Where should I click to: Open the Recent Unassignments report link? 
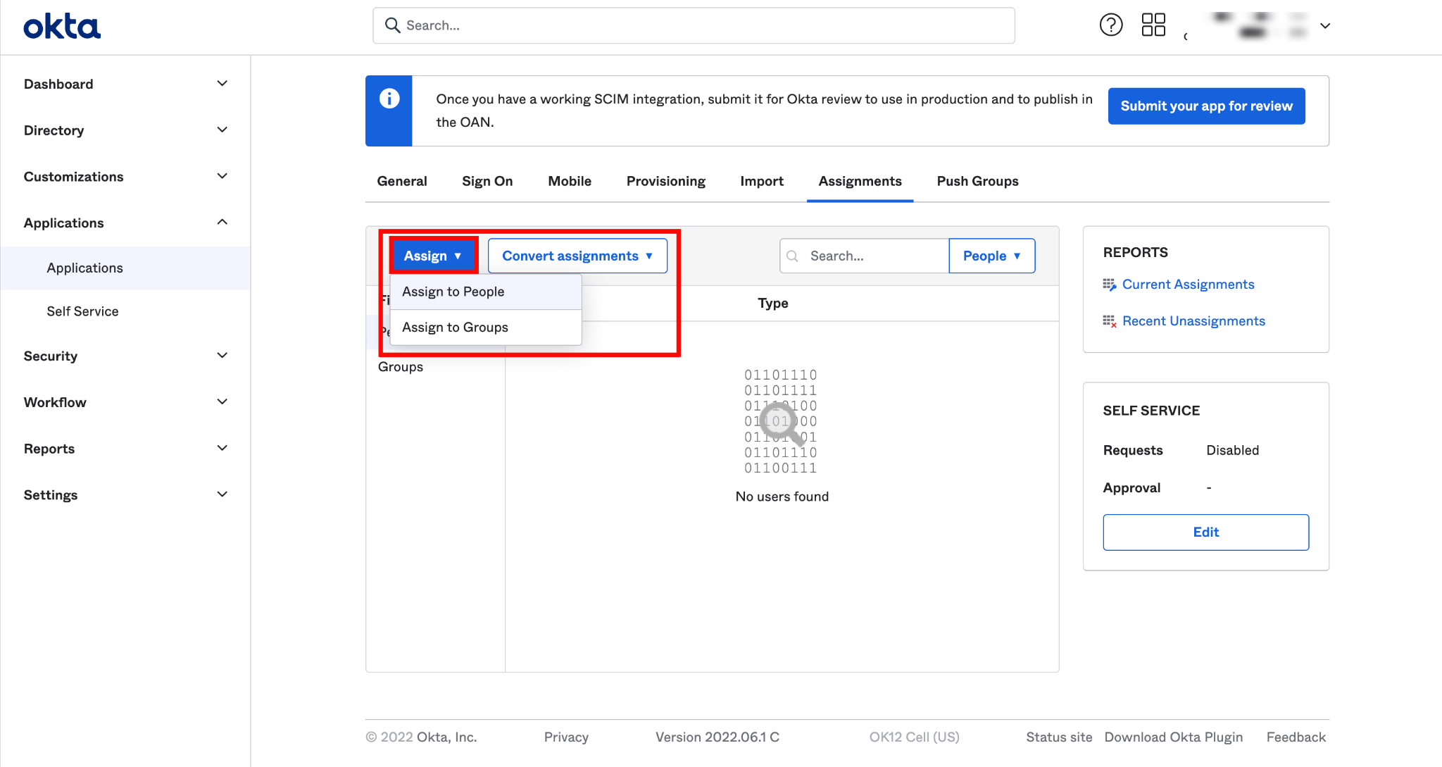[x=1193, y=321]
